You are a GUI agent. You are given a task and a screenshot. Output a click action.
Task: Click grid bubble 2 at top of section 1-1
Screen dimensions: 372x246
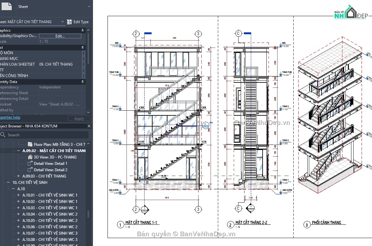136,34
